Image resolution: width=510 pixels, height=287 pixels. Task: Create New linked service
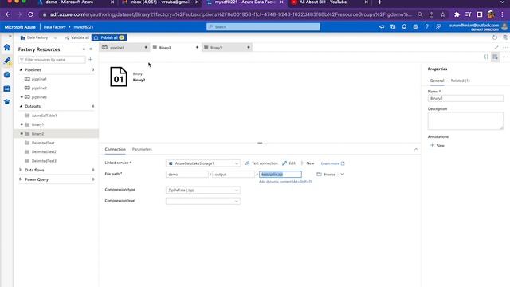click(x=307, y=163)
